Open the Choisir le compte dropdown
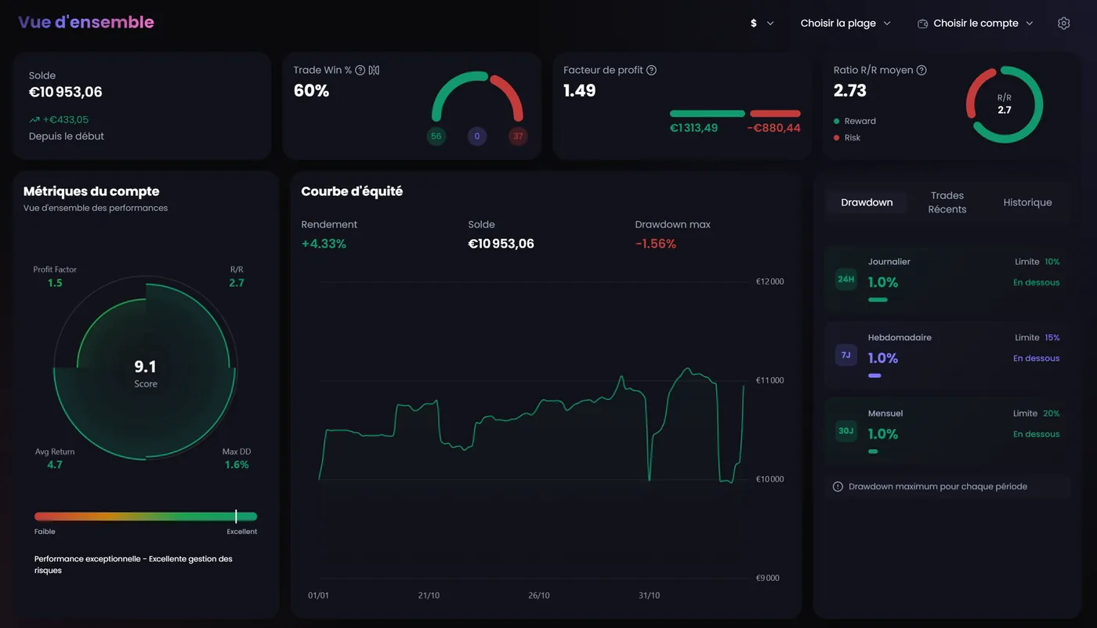 pos(976,24)
